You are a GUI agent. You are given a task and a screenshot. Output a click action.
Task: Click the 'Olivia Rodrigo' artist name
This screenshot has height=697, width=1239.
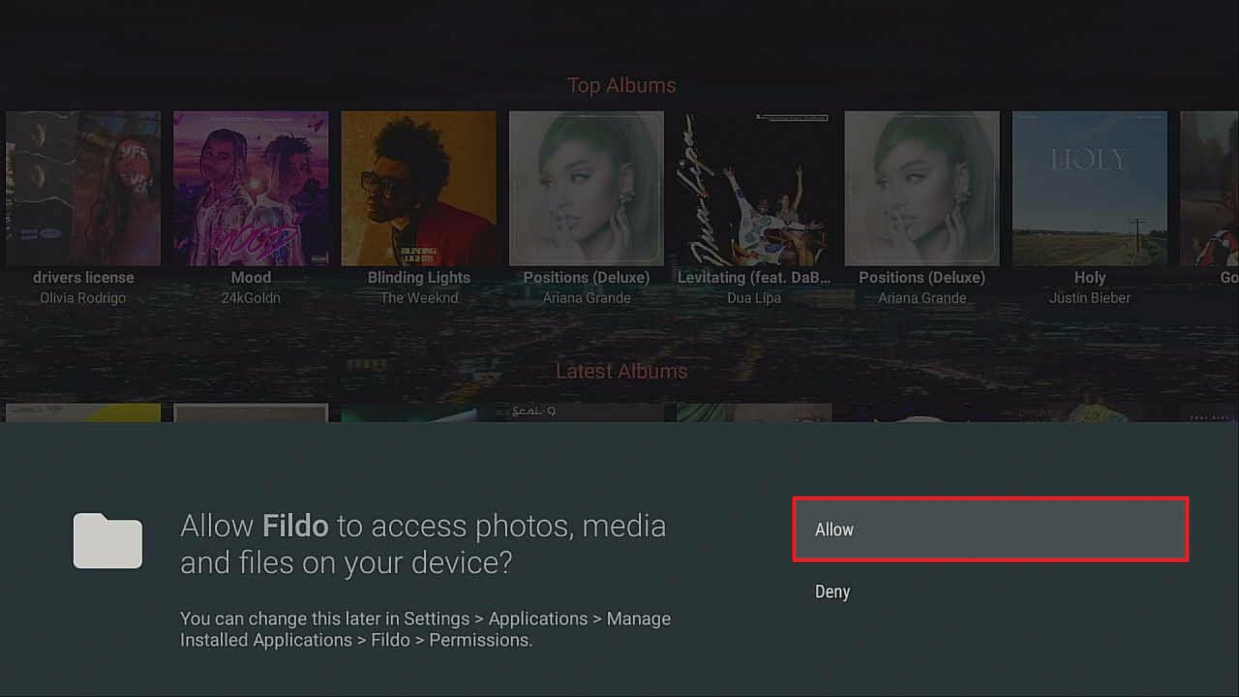(83, 298)
